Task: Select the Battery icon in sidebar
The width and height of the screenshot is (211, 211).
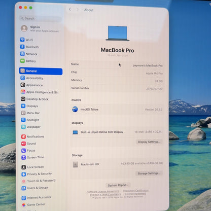Action: [22, 61]
